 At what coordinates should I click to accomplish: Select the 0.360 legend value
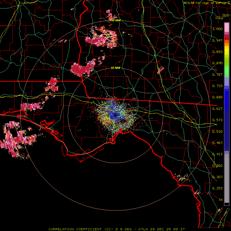(x=217, y=166)
